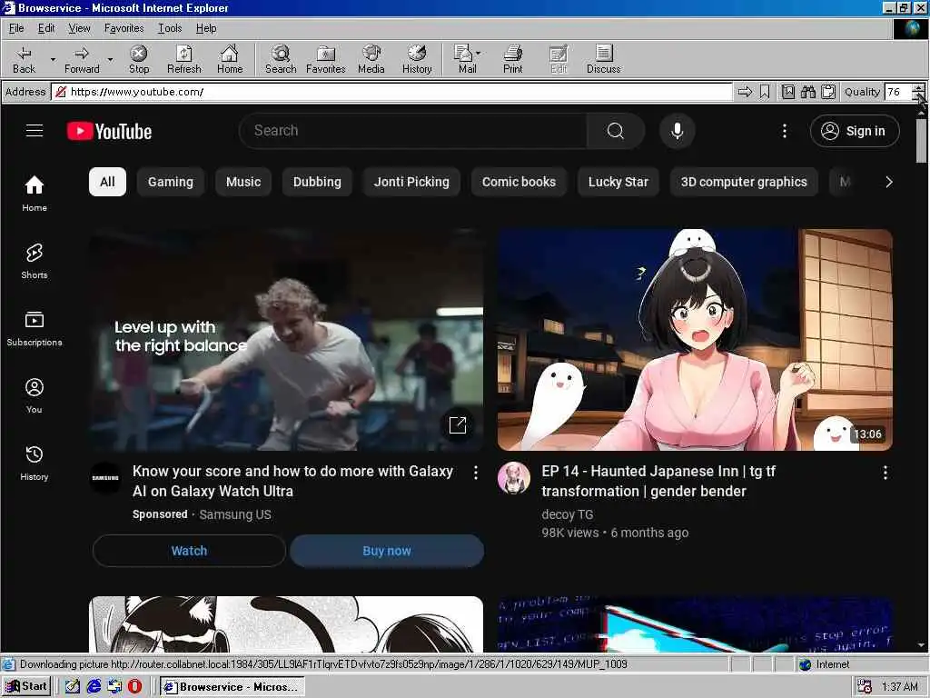Stop page loading with Stop button
The width and height of the screenshot is (930, 698).
point(139,59)
